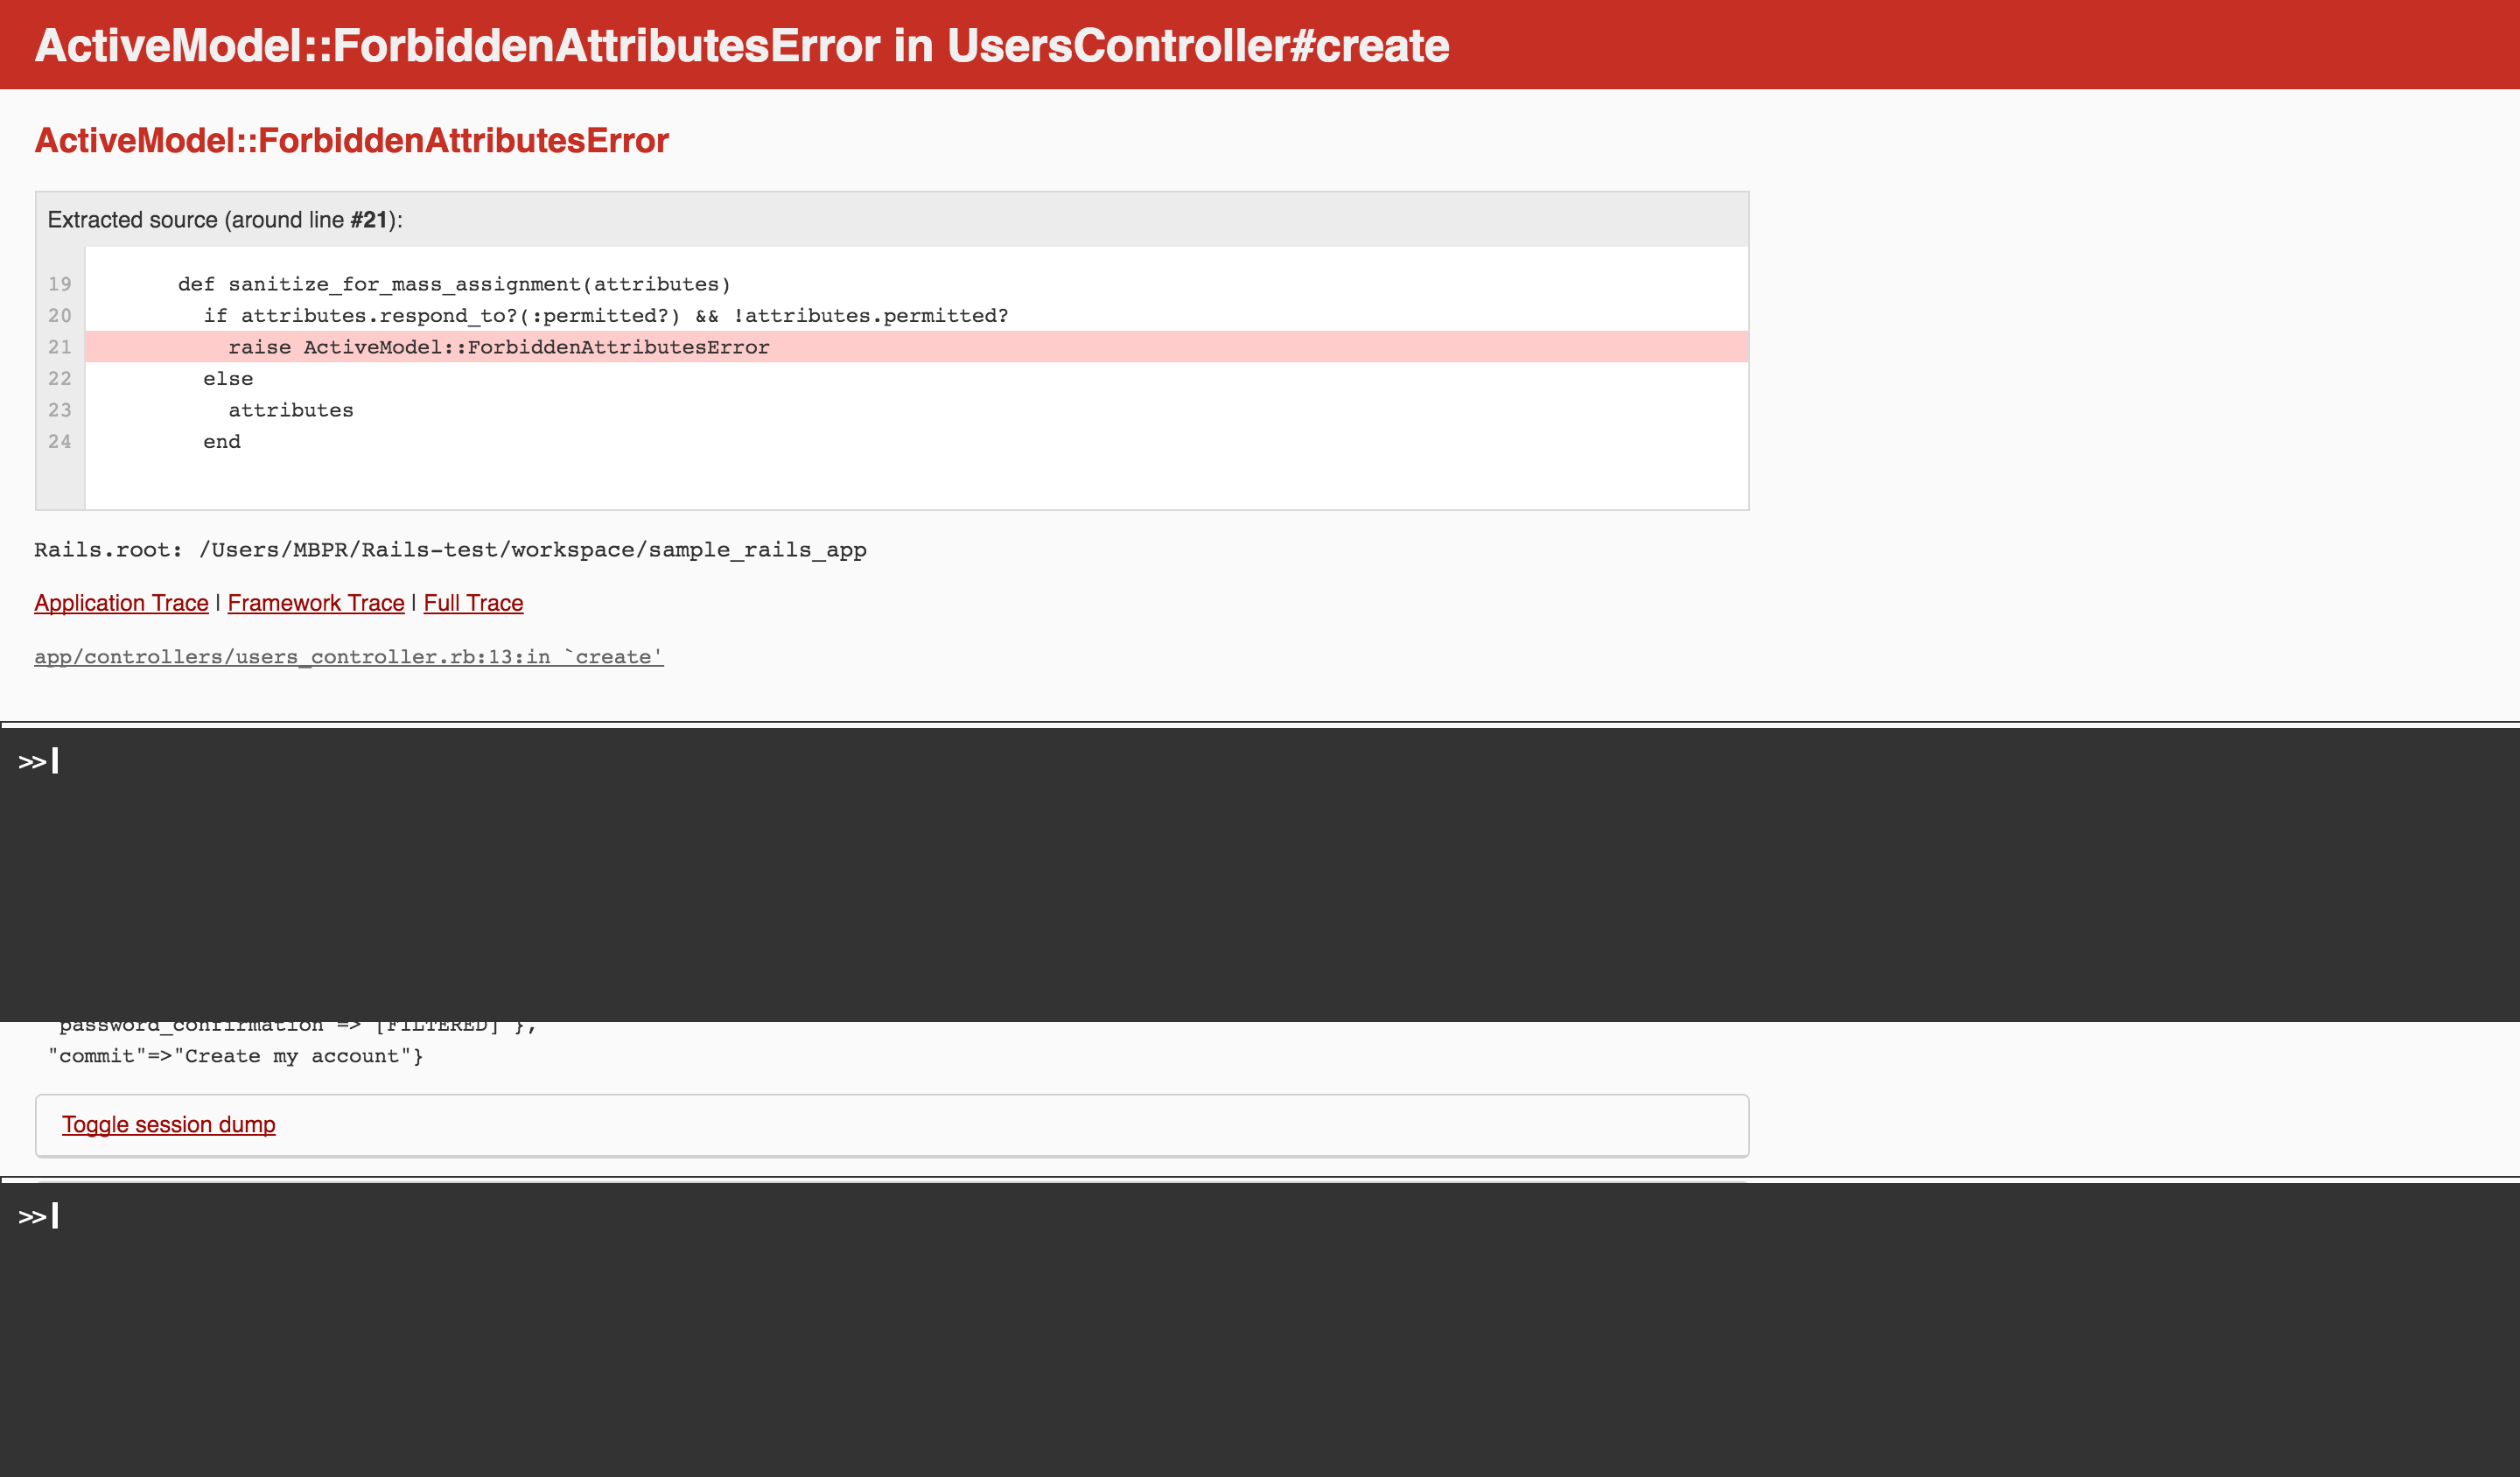Image resolution: width=2520 pixels, height=1477 pixels.
Task: Click the users_controller.rb:13 trace line
Action: [x=348, y=657]
